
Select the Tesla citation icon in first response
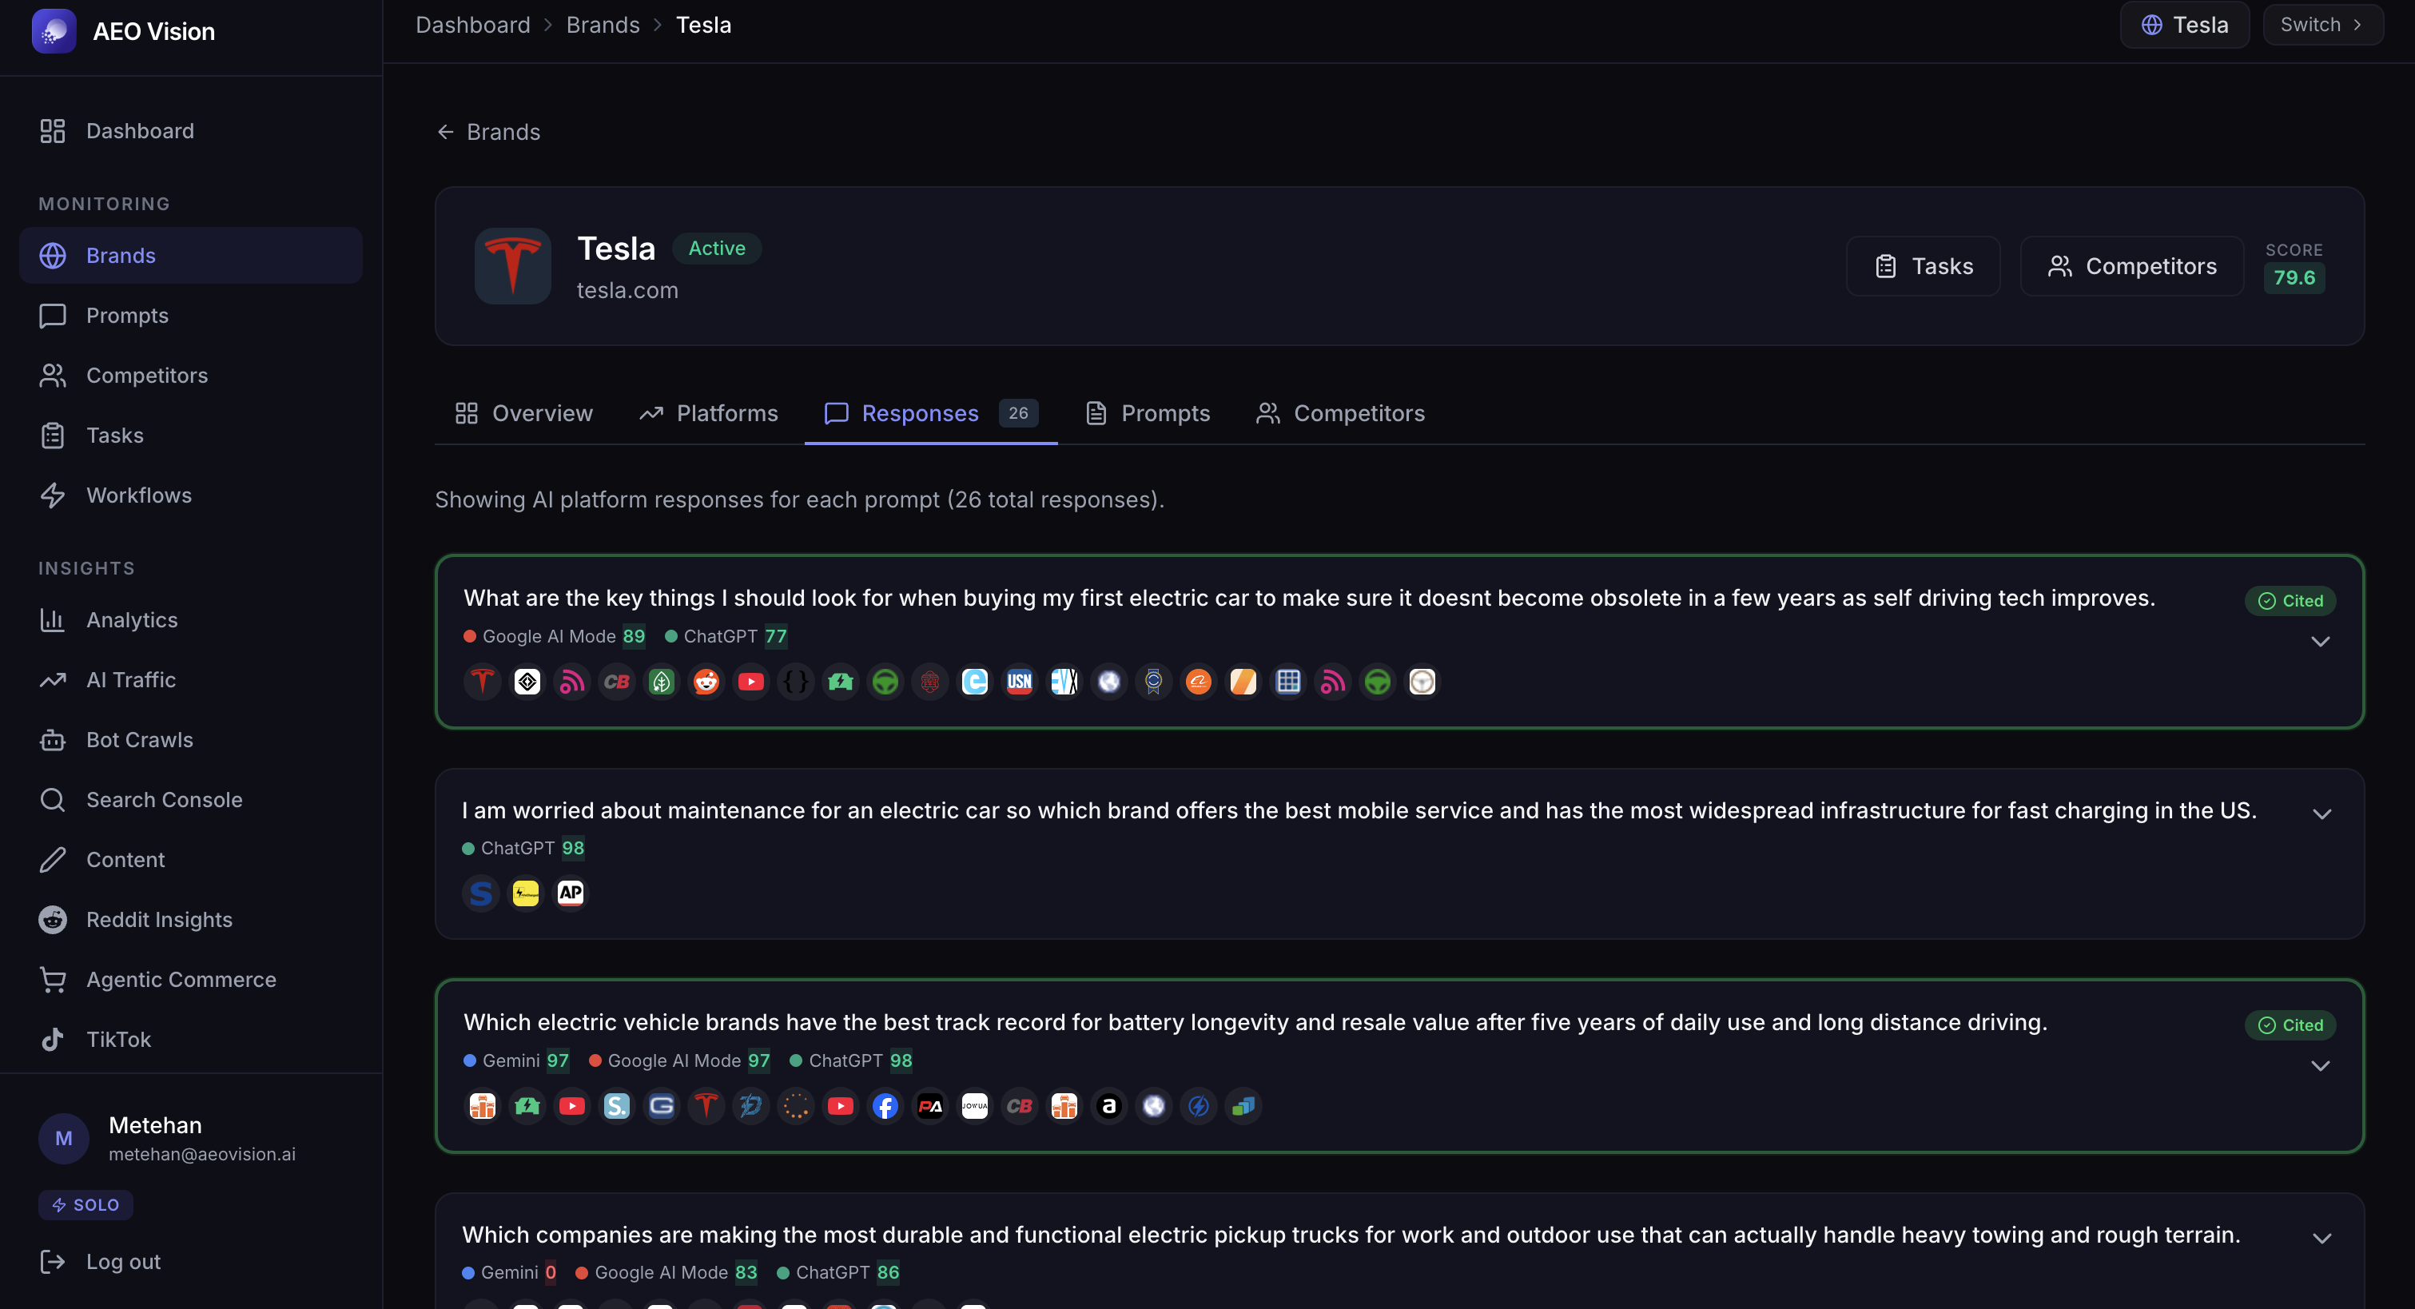(x=482, y=682)
